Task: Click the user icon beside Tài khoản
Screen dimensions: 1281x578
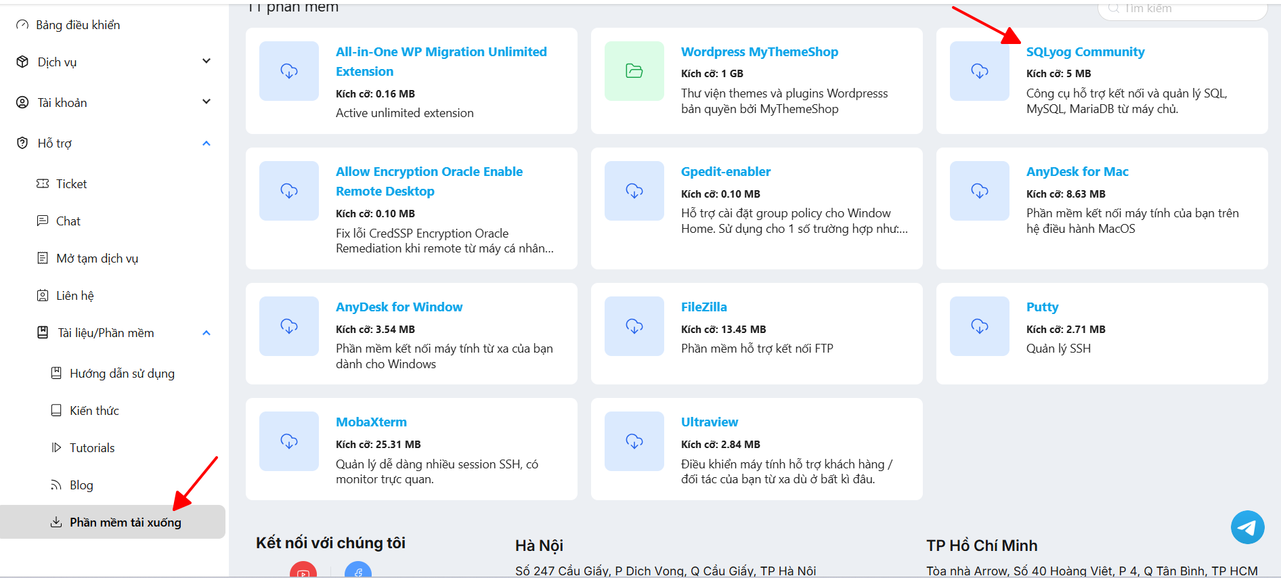Action: (22, 102)
